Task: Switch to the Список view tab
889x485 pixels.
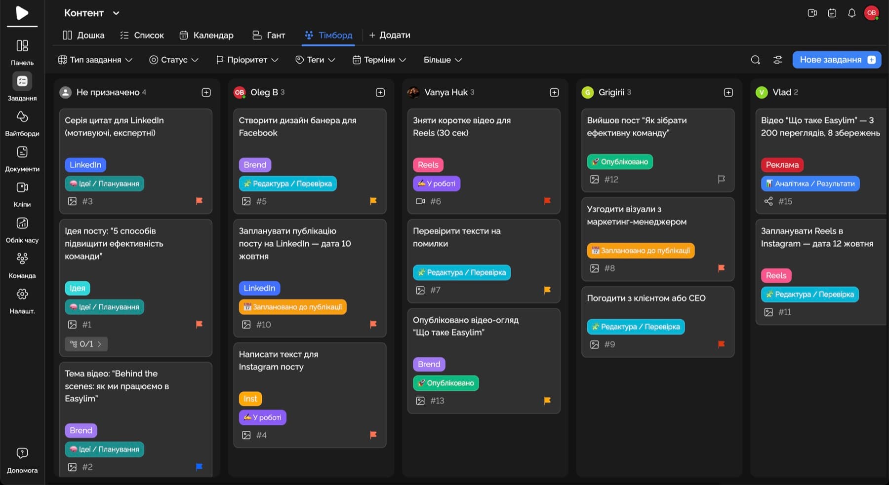Action: [x=142, y=35]
